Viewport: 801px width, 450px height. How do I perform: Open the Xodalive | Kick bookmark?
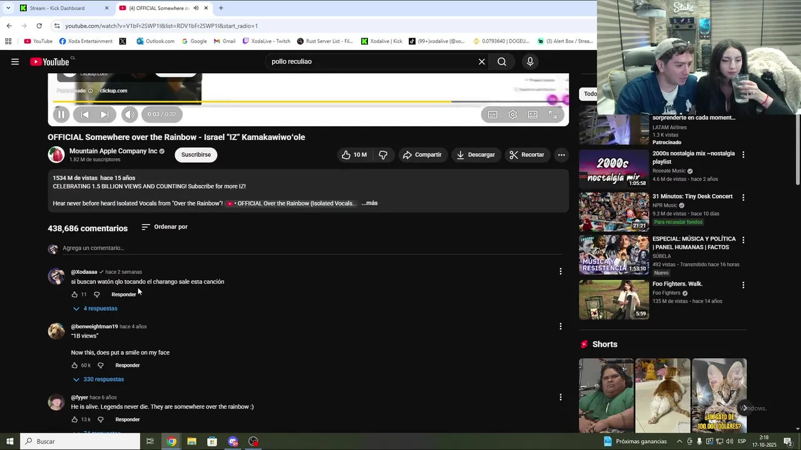(x=382, y=41)
